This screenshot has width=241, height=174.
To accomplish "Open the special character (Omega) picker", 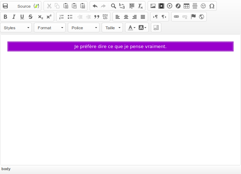I will [212, 6].
